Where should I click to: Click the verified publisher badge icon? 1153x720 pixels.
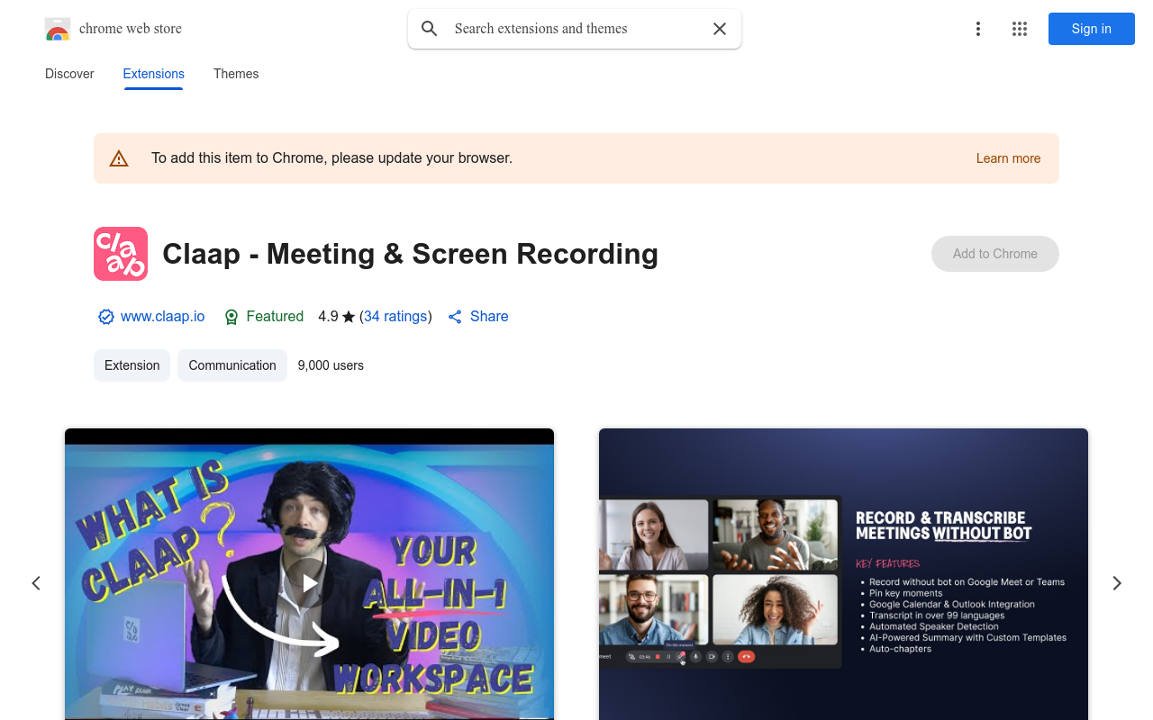[106, 317]
